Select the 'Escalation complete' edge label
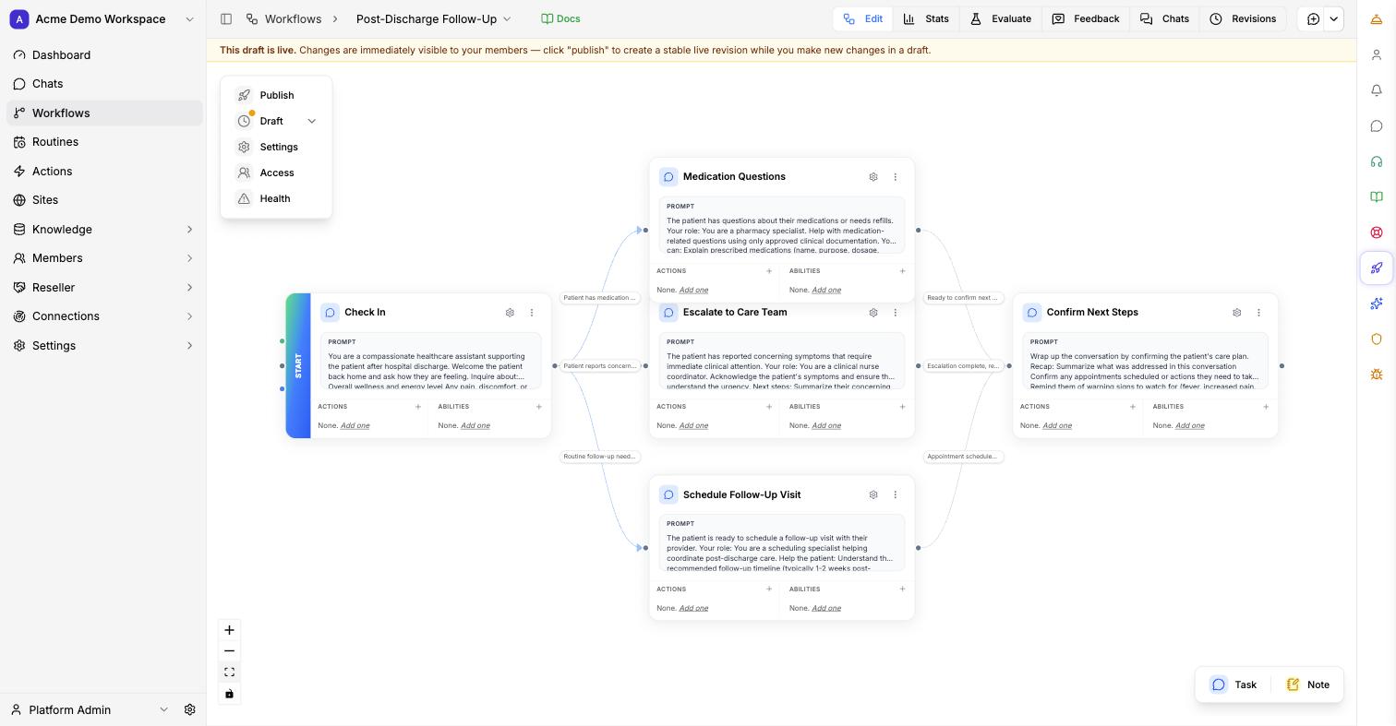Viewport: 1396px width, 726px height. tap(964, 366)
